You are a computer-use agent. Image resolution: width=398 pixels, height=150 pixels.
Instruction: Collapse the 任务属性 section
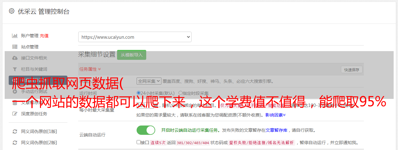point(90,69)
